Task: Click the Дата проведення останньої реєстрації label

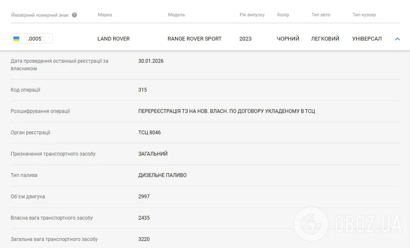Action: click(x=59, y=65)
